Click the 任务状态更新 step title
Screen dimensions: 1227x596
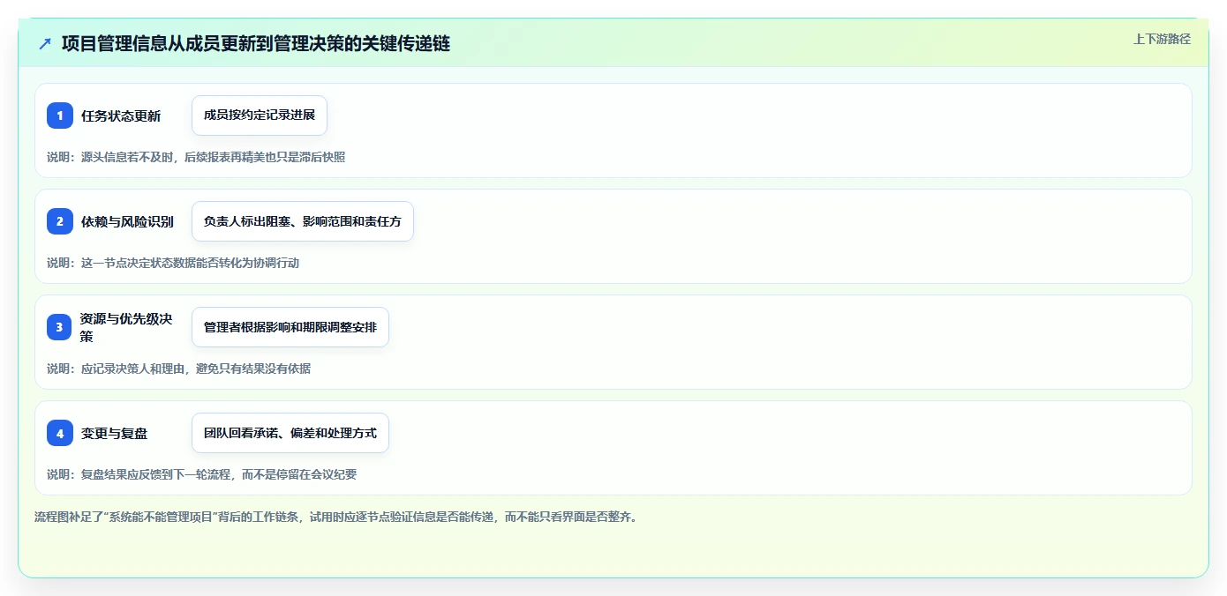121,115
